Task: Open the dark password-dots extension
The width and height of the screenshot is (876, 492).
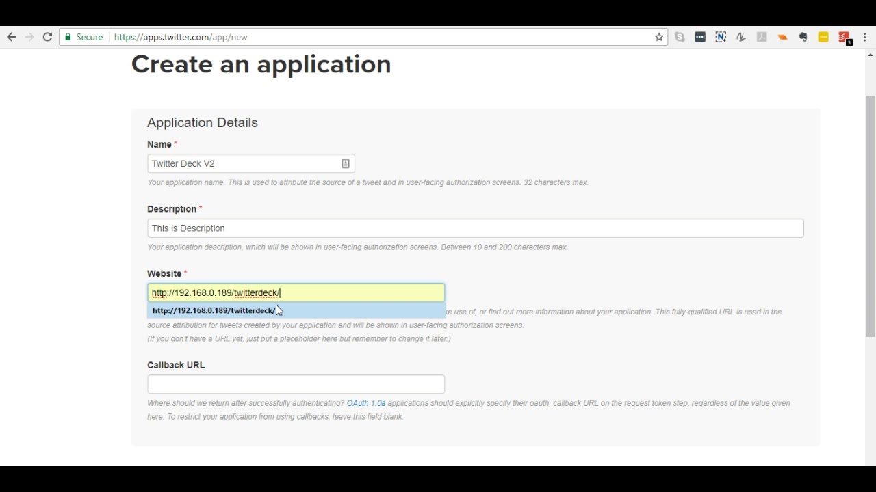Action: [x=700, y=37]
